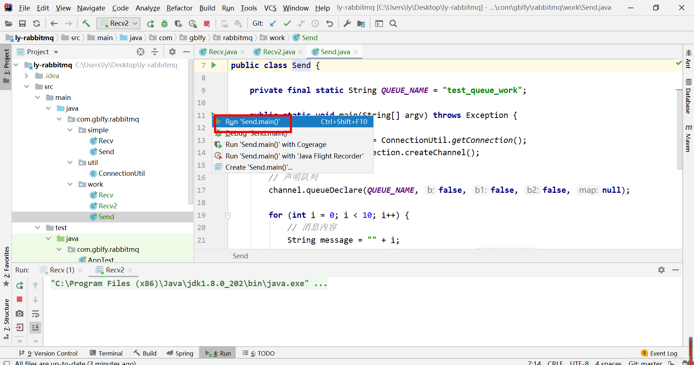Viewport: 694px width, 365px height.
Task: Open the VCS menu
Action: (x=270, y=8)
